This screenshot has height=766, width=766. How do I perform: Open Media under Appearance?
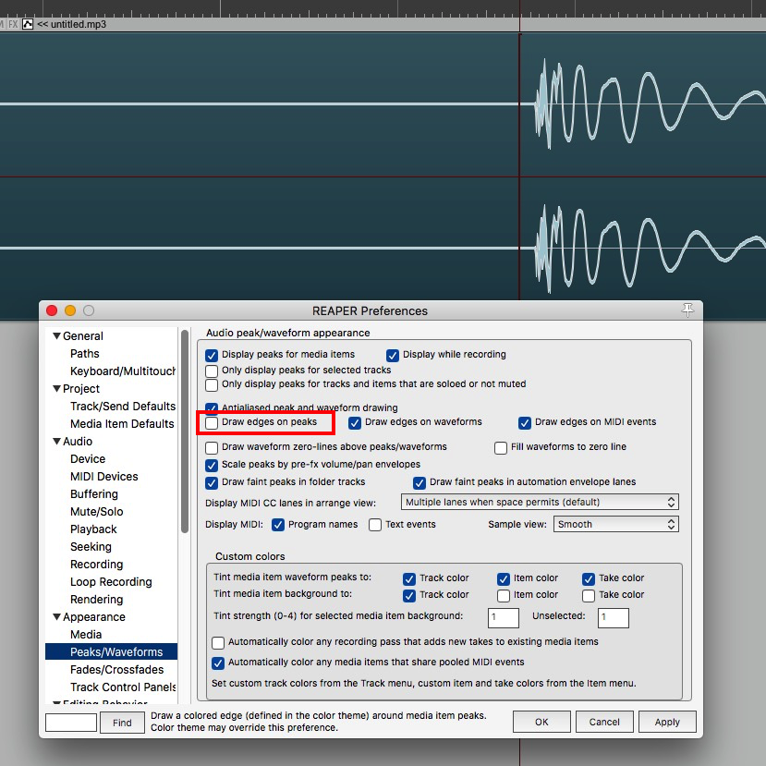click(x=86, y=635)
